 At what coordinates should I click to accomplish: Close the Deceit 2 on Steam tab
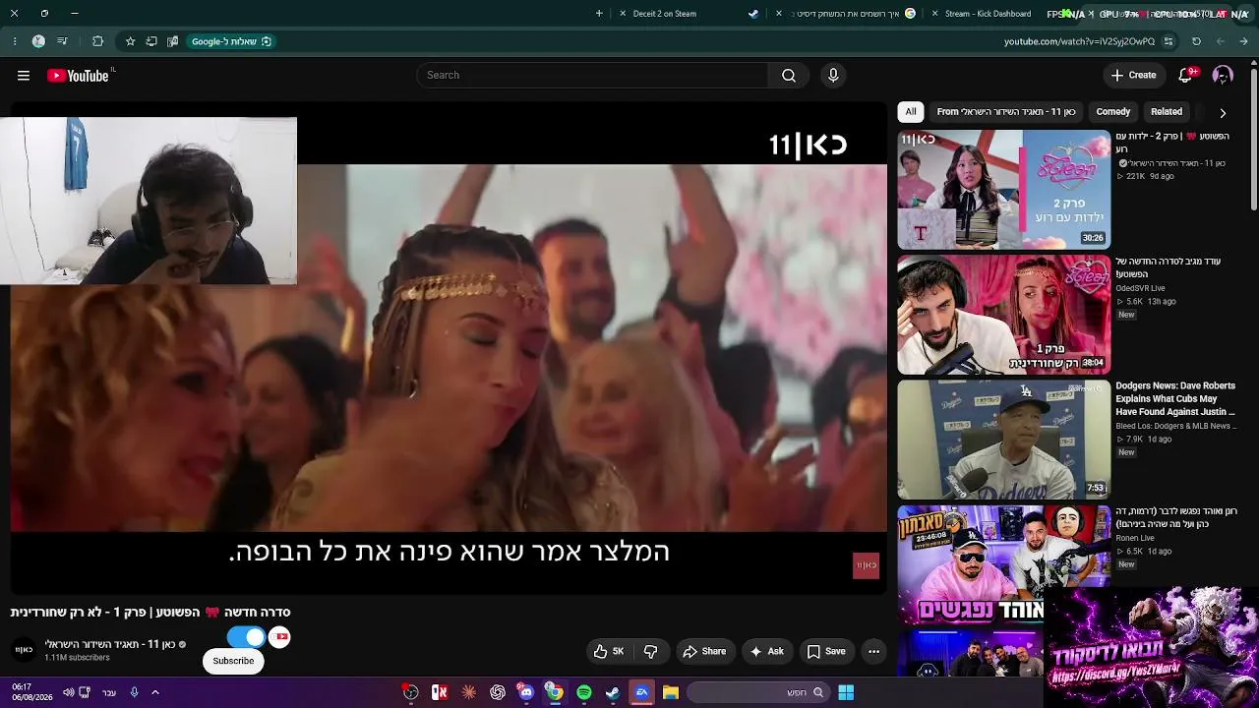click(623, 14)
